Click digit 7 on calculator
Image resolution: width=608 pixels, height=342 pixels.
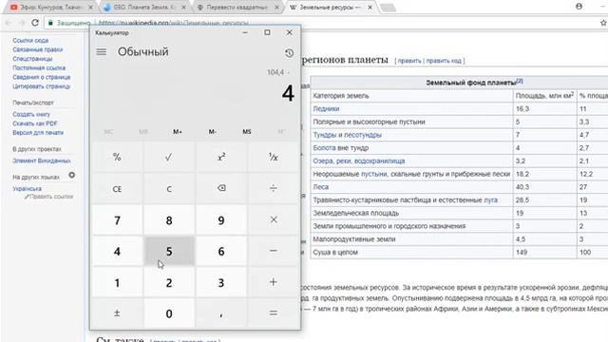tap(117, 219)
